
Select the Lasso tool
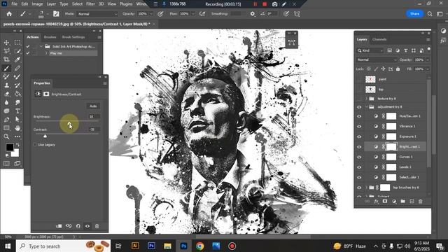tap(6, 51)
